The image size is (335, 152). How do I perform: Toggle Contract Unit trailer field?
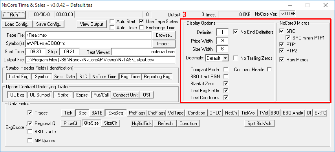coord(125,95)
